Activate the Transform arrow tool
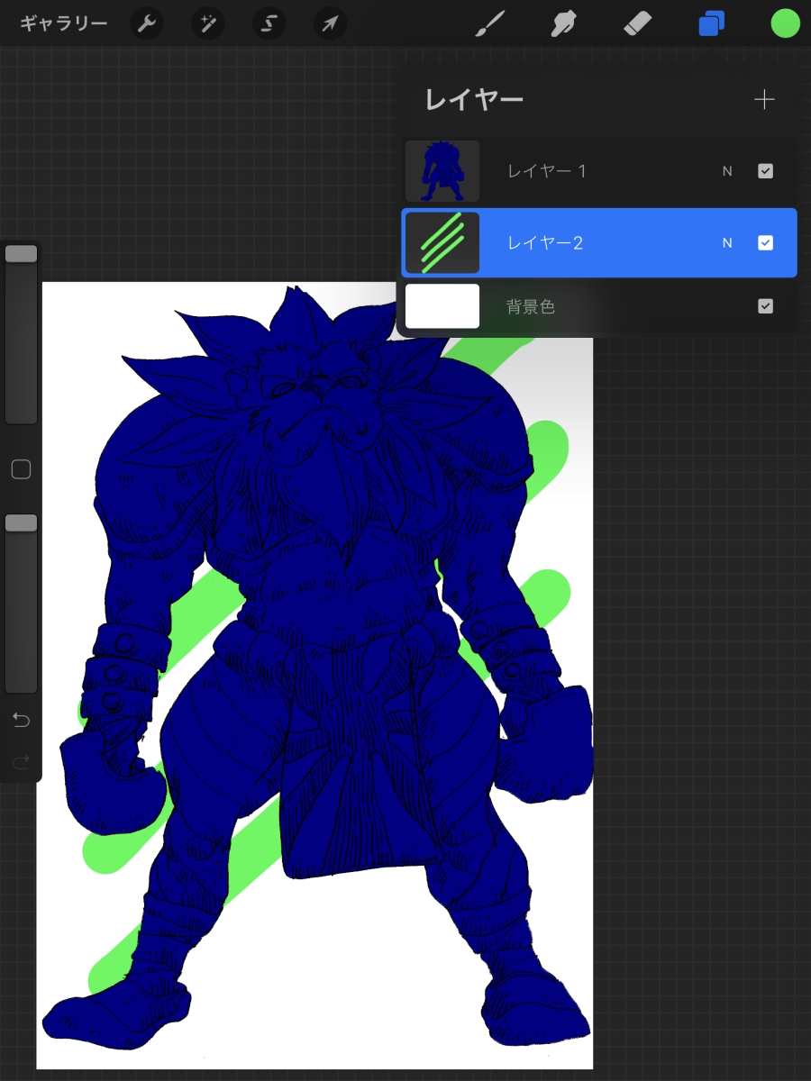The width and height of the screenshot is (811, 1081). 330,23
